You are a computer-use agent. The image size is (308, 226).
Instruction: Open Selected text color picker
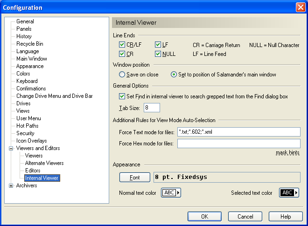[289, 193]
